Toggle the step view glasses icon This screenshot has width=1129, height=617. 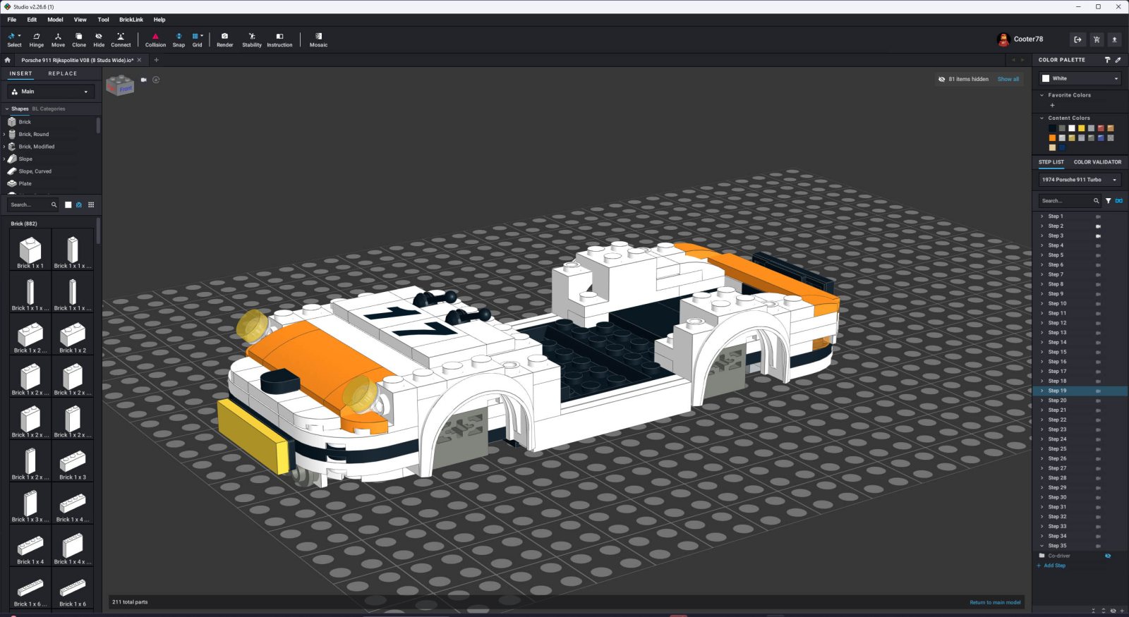(x=1118, y=201)
